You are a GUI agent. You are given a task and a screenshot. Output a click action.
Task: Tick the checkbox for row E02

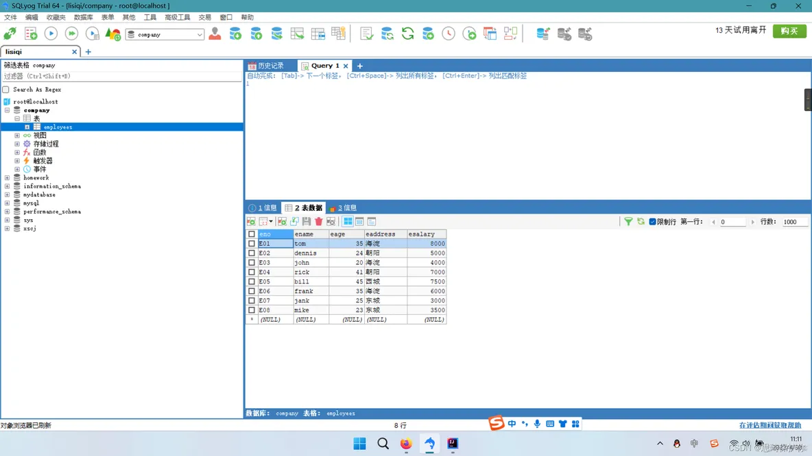(252, 253)
